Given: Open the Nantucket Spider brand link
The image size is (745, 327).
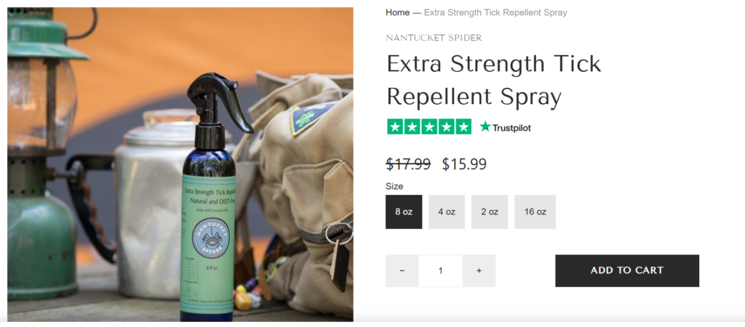Looking at the screenshot, I should 434,38.
